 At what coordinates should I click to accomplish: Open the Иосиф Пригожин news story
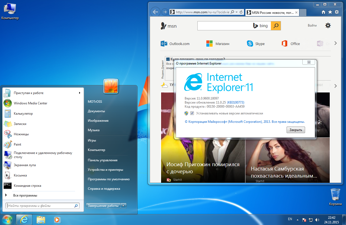[203, 168]
